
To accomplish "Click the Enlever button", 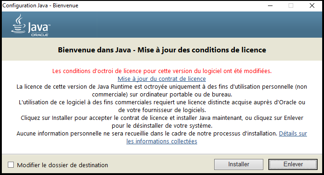I will (293, 164).
